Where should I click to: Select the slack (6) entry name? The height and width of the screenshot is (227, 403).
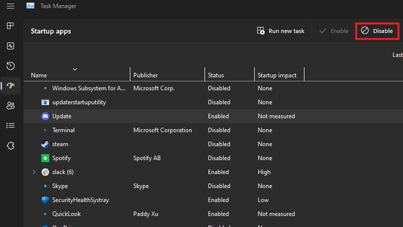coord(63,172)
